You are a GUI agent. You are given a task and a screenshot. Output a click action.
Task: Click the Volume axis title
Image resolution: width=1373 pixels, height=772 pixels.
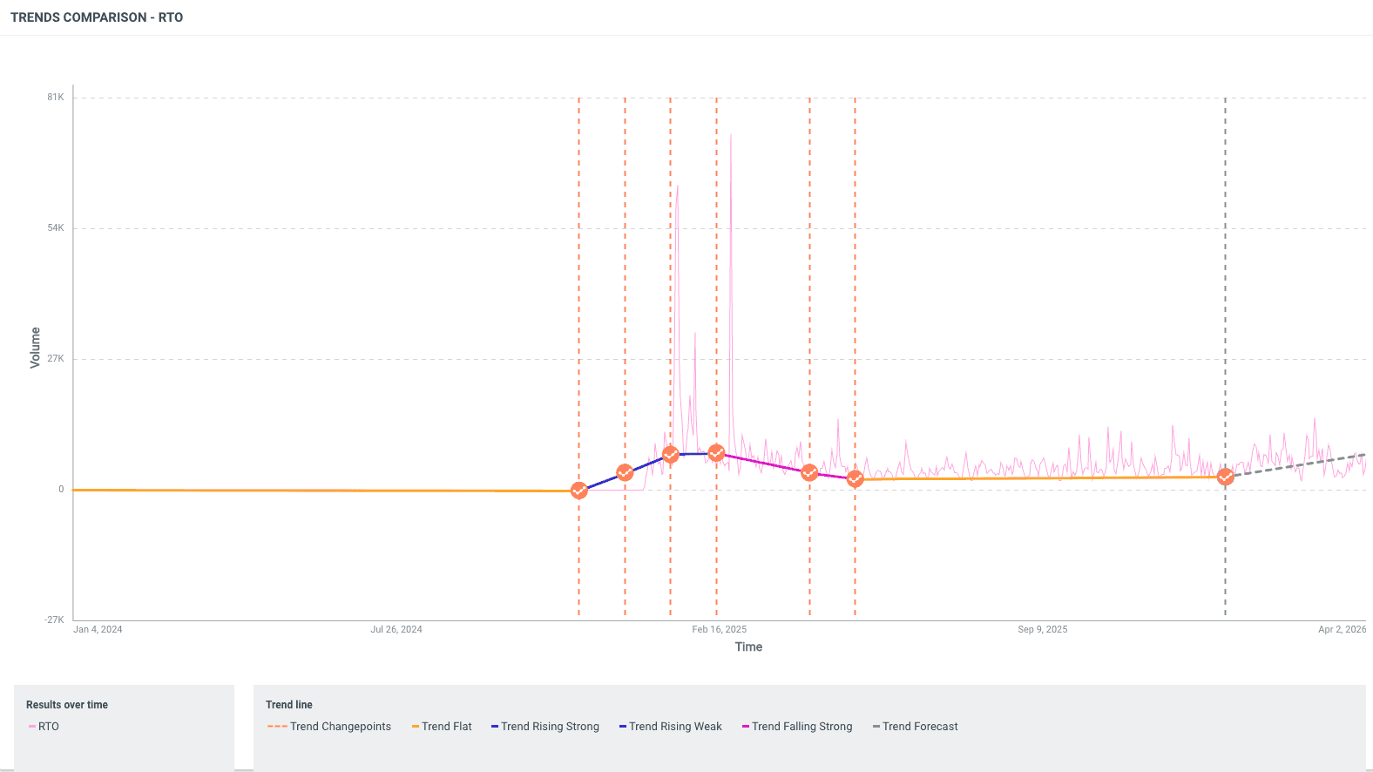pos(36,347)
